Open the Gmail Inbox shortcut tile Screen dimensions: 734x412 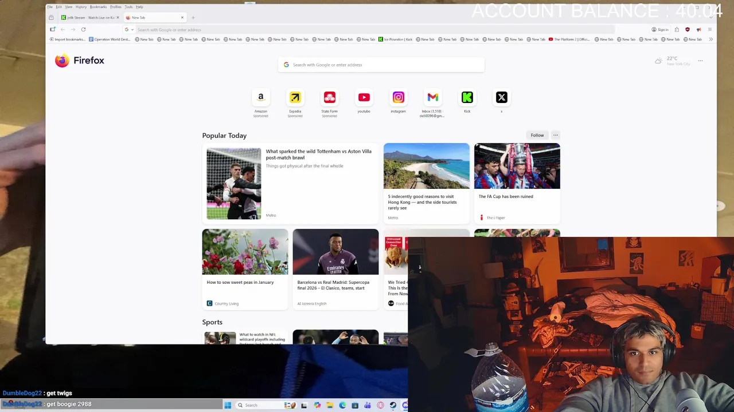[x=432, y=98]
